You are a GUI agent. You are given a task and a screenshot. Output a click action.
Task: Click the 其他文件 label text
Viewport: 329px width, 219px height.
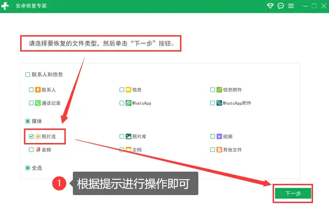(232, 150)
